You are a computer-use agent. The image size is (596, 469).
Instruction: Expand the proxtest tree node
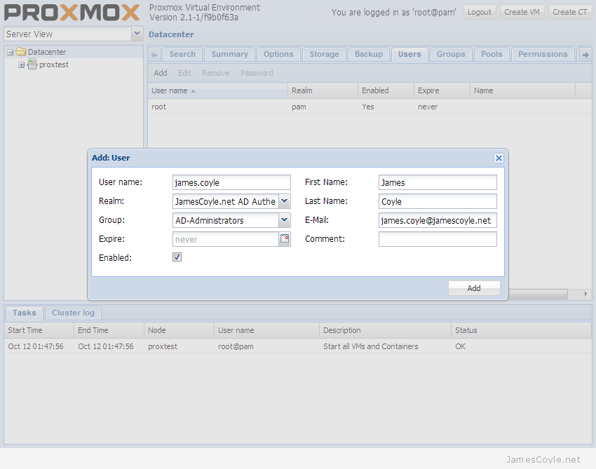(21, 65)
